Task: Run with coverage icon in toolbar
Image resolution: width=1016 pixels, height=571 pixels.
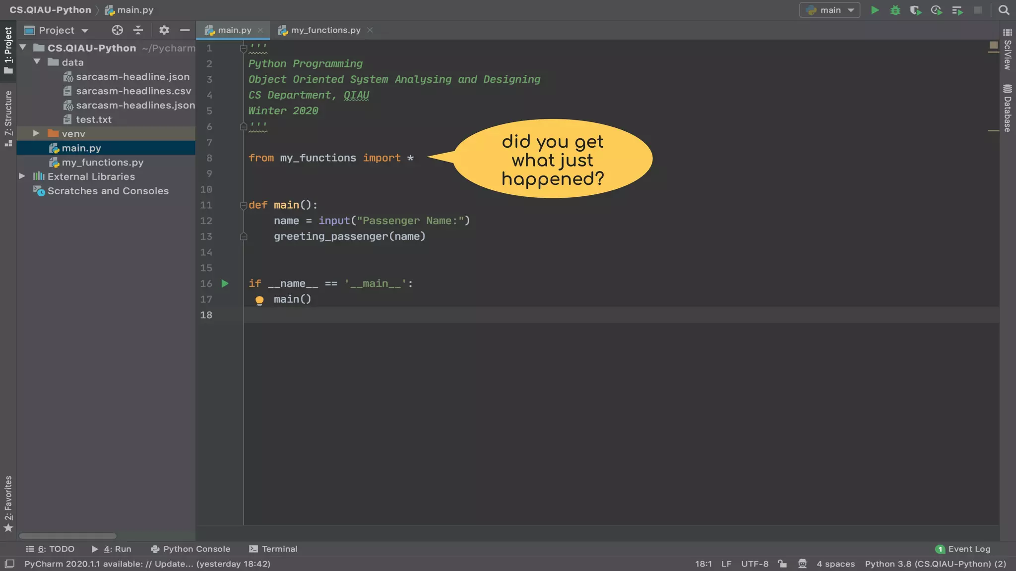Action: coord(916,10)
